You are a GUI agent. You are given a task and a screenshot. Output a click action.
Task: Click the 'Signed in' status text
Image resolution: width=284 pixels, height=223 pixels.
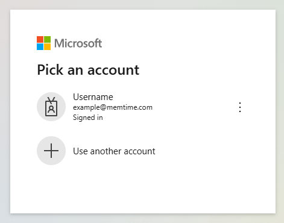[88, 118]
